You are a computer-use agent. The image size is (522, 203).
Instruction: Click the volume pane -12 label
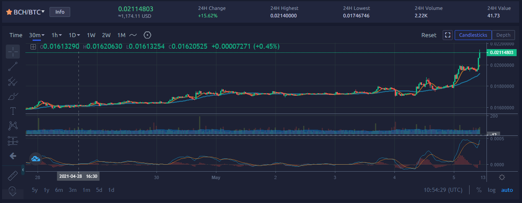coord(493,135)
